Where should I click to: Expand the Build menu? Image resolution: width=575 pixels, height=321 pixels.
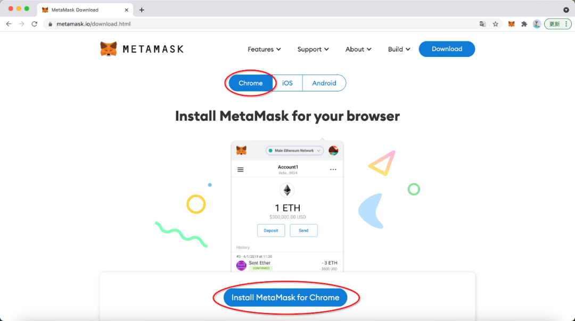(399, 49)
